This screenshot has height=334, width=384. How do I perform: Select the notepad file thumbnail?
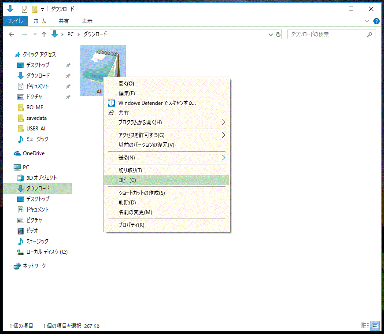(103, 71)
